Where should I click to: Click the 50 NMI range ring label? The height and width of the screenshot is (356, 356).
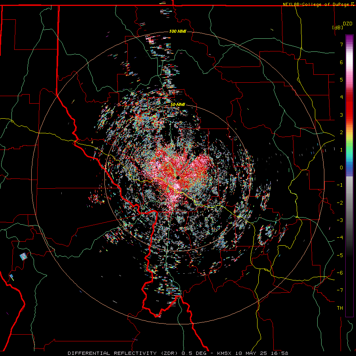click(x=178, y=104)
